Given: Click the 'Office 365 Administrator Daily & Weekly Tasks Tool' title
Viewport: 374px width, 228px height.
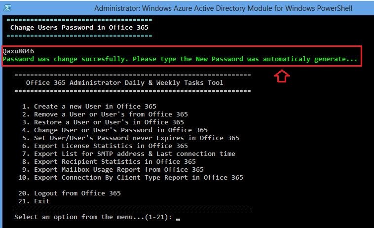Looking at the screenshot, I should point(124,82).
